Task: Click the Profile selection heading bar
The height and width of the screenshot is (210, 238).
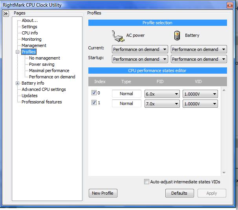Action: pos(157,23)
